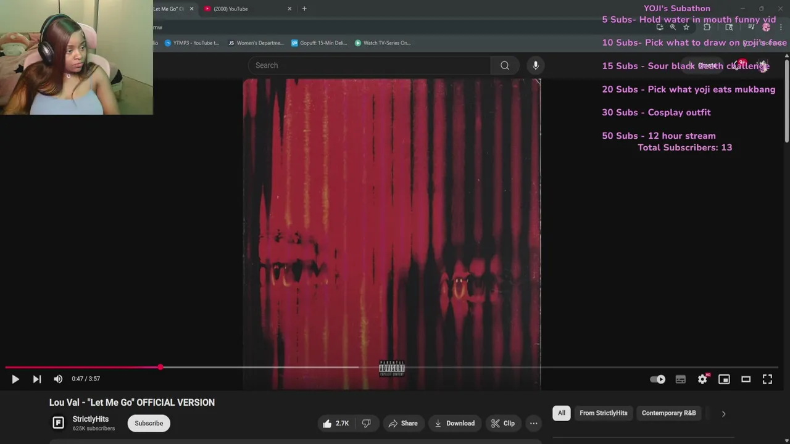Open the Chrome profile avatar

pos(766,27)
